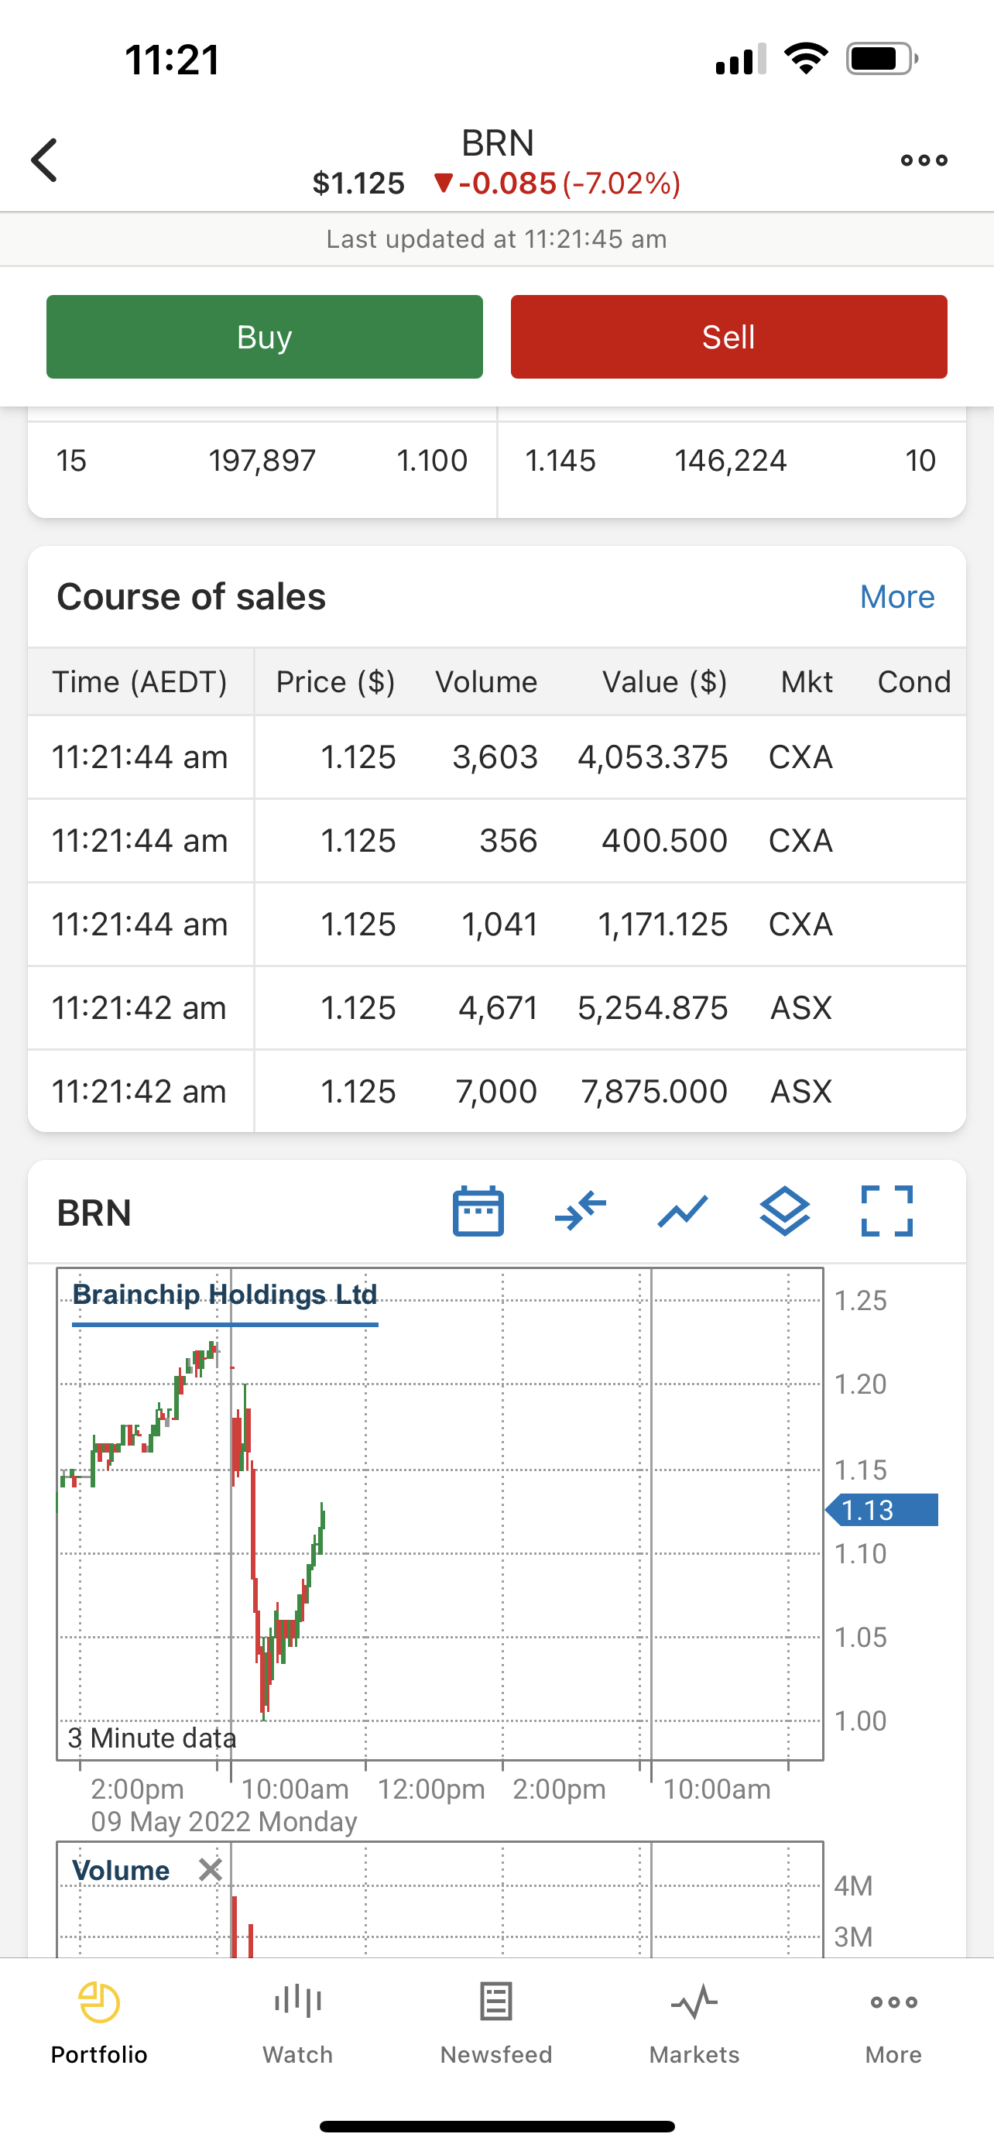The image size is (994, 2151).
Task: Switch to Newsfeed tab
Action: coord(496,2023)
